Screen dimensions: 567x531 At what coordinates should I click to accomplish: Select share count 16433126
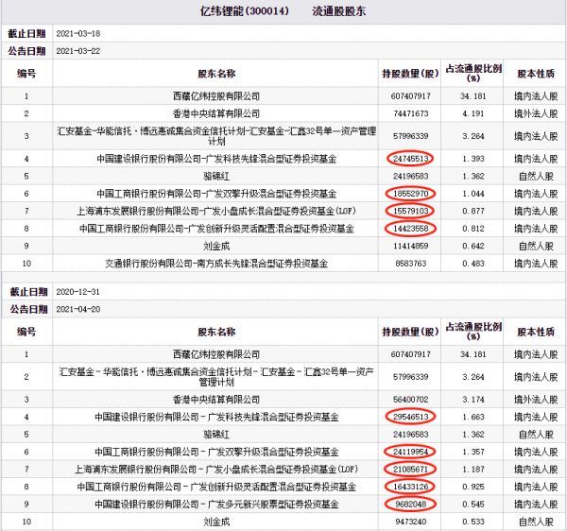click(411, 487)
